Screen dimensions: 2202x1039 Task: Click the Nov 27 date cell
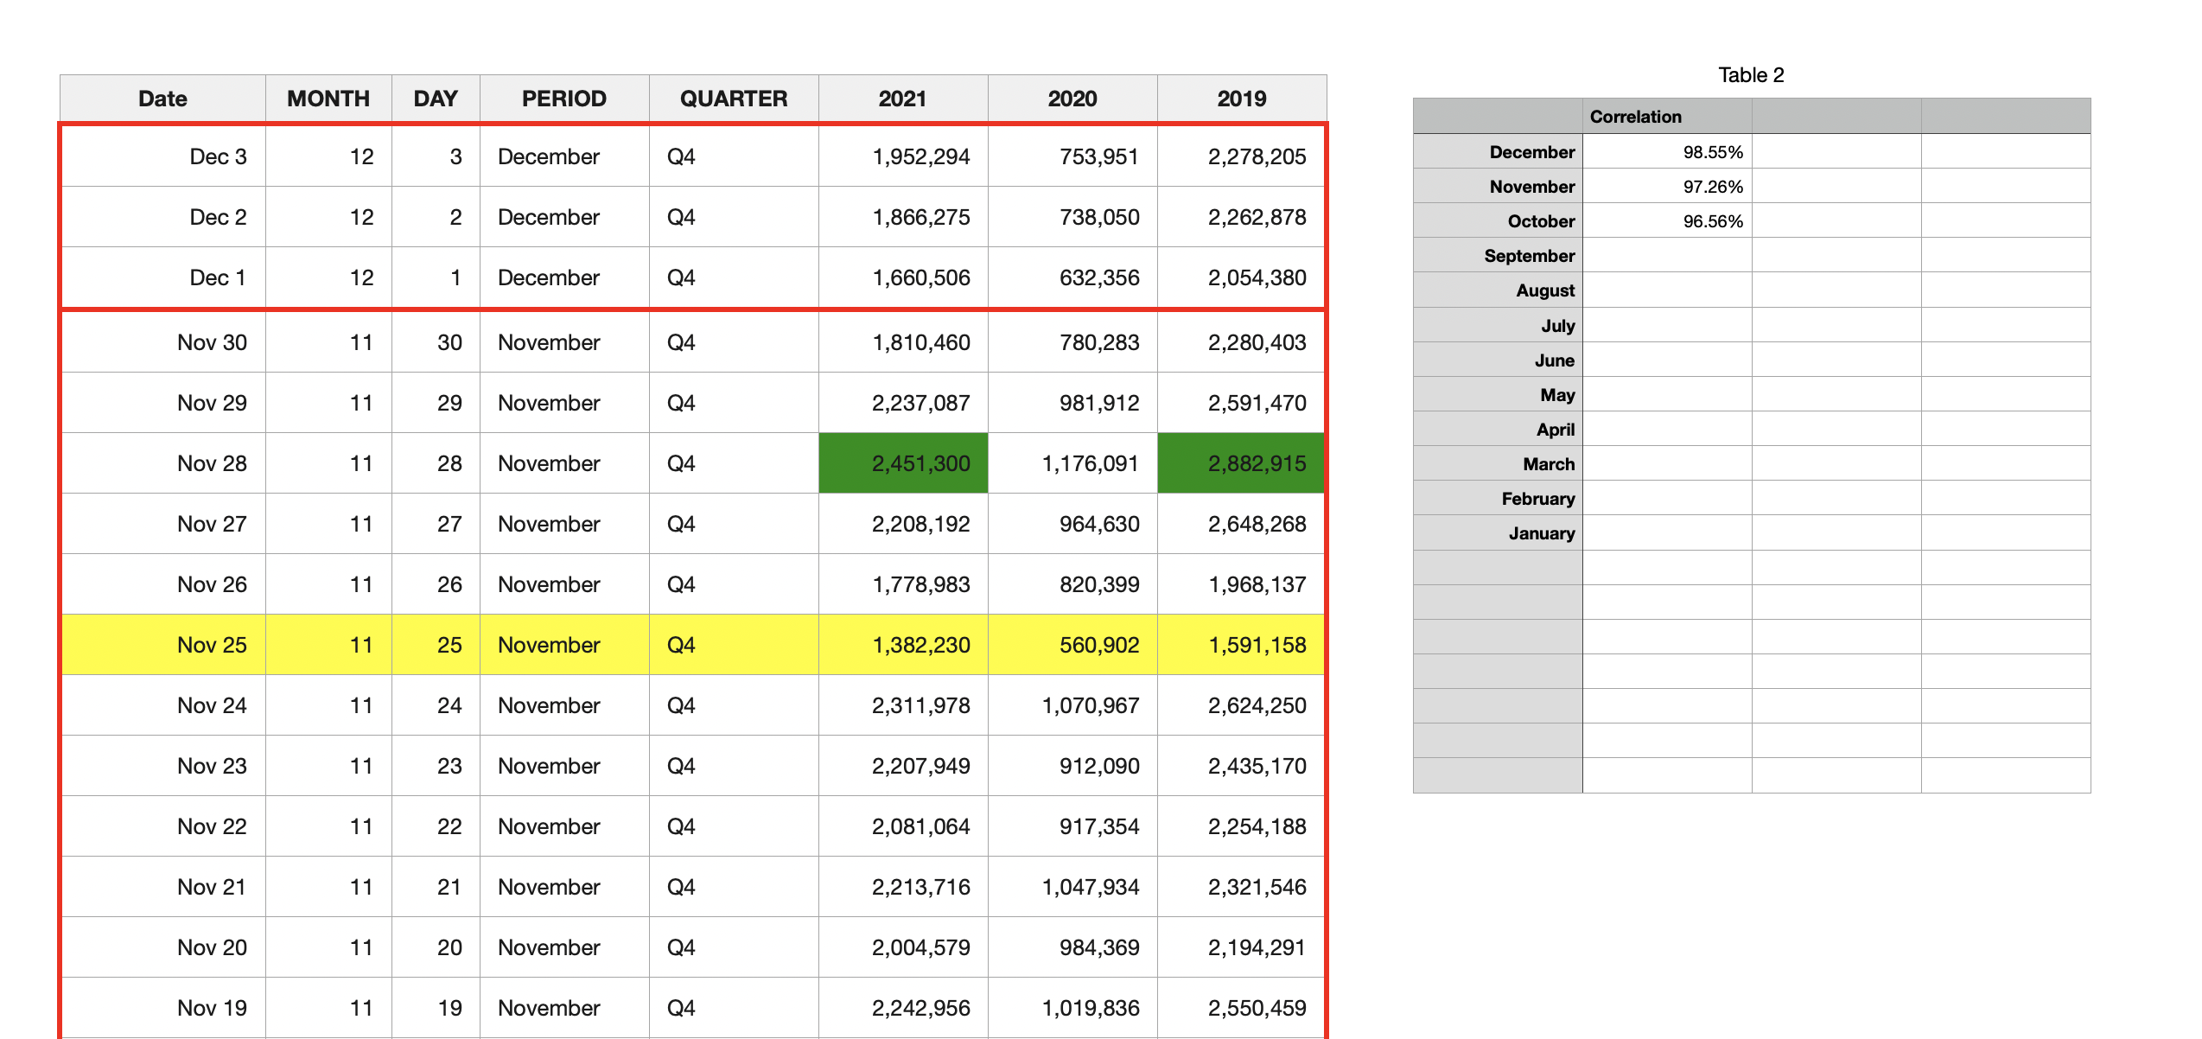[x=162, y=524]
